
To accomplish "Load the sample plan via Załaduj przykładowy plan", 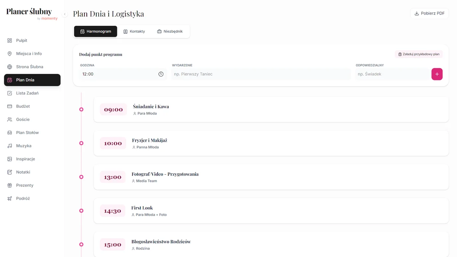I will pyautogui.click(x=419, y=54).
